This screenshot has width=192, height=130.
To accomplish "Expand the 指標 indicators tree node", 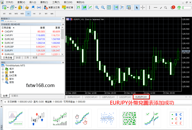I will pyautogui.click(x=3, y=72).
